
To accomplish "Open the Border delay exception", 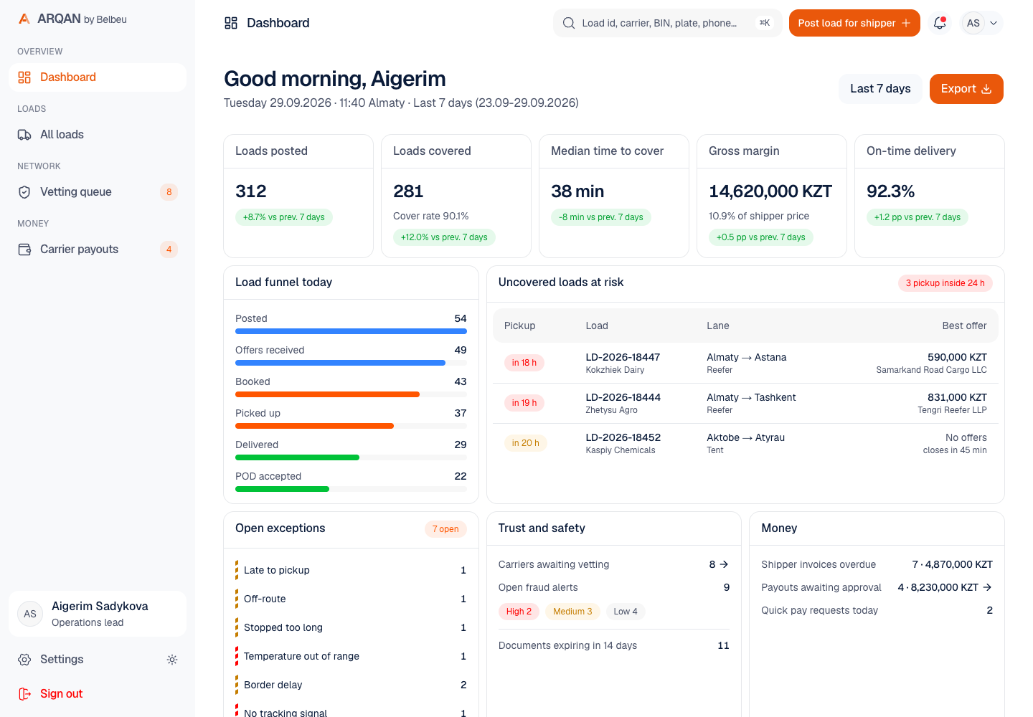I will 351,685.
